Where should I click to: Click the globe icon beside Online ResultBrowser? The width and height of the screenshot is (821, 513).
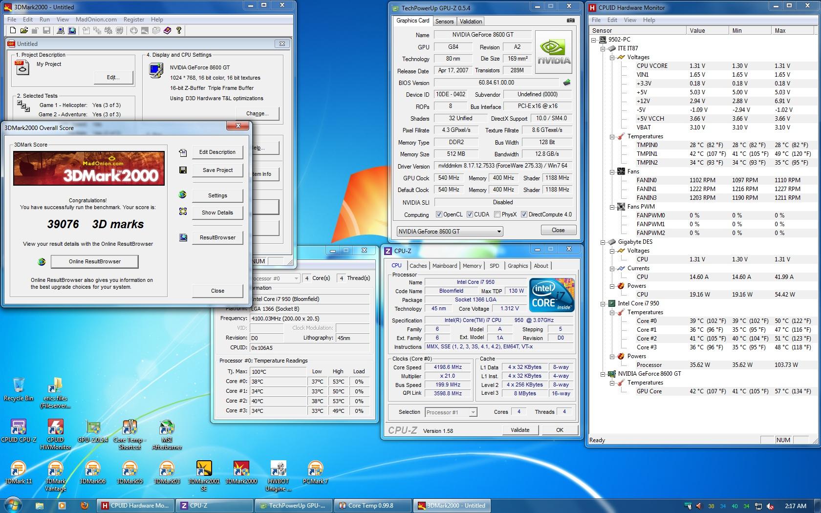42,262
